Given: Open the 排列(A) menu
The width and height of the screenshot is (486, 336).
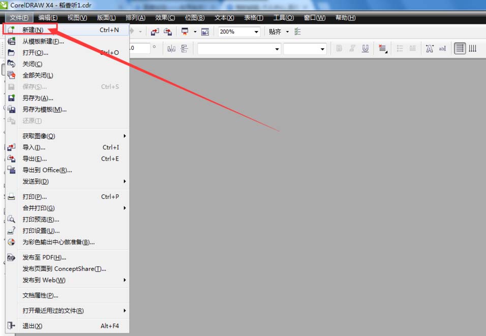Looking at the screenshot, I should [x=135, y=18].
